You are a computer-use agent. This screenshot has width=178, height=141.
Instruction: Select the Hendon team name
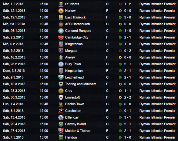(x=71, y=137)
